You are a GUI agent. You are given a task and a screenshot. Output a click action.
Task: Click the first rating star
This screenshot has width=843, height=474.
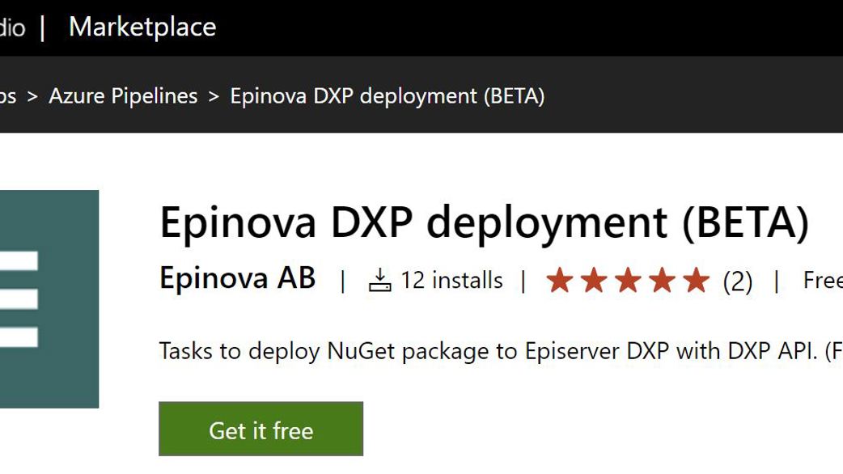[559, 280]
